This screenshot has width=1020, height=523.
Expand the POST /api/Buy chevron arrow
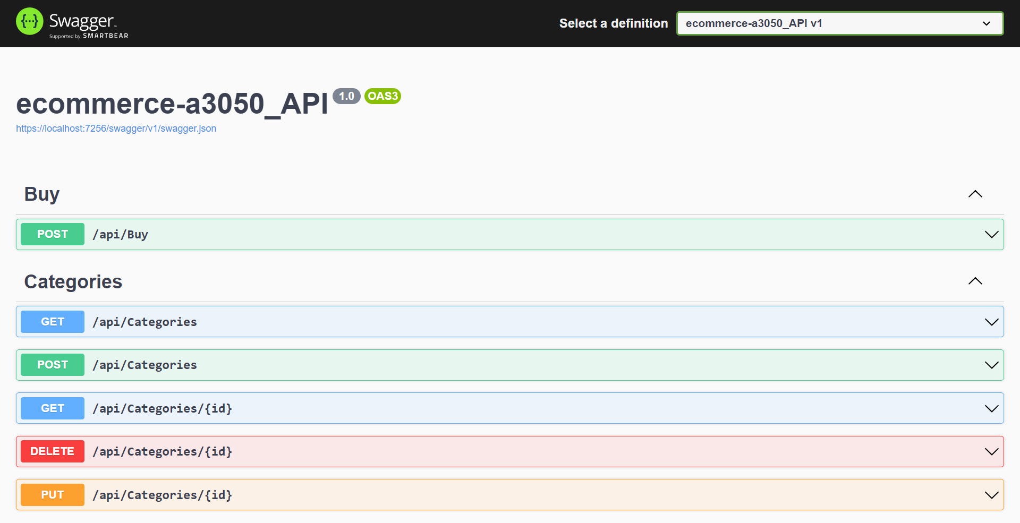(x=991, y=235)
